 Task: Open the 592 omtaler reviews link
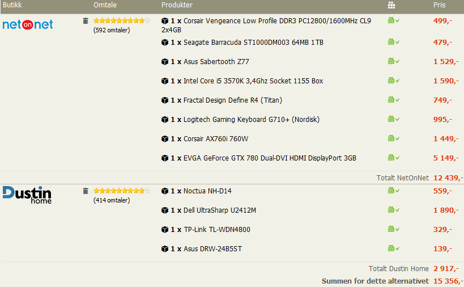[x=112, y=30]
